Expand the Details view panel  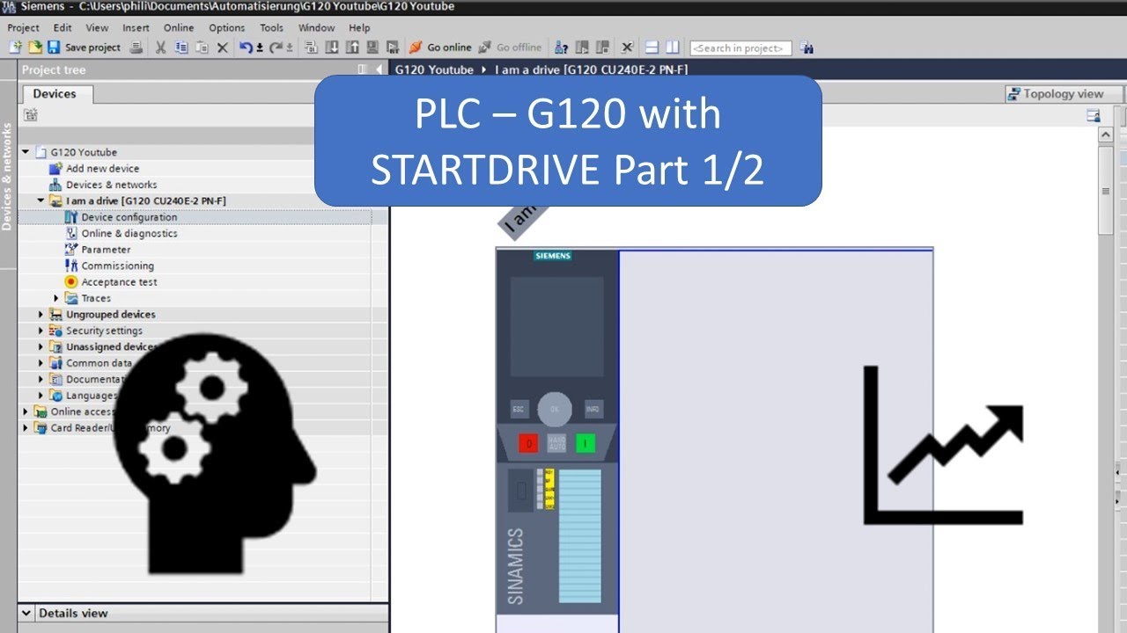[x=26, y=613]
